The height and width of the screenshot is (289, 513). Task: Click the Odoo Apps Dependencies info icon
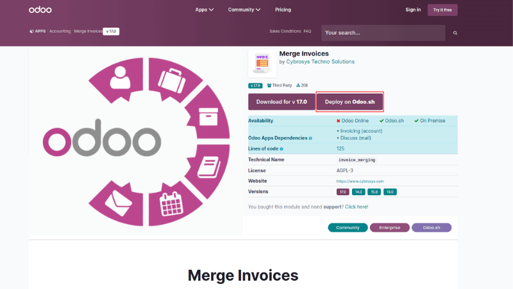point(310,138)
